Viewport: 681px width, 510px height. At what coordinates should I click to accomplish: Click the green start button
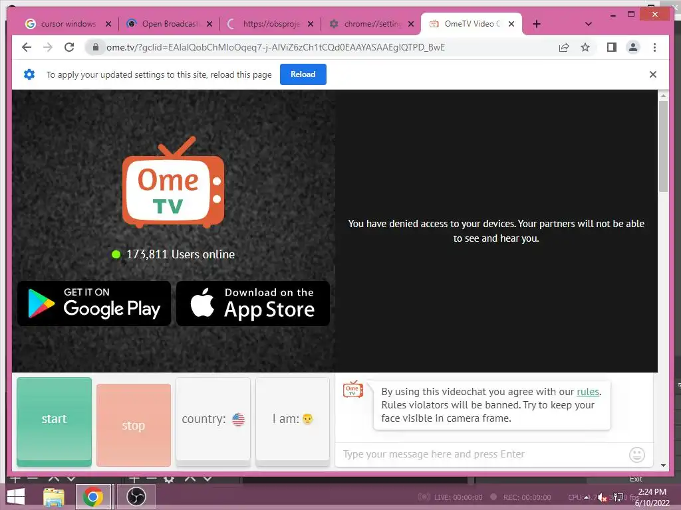pos(55,421)
